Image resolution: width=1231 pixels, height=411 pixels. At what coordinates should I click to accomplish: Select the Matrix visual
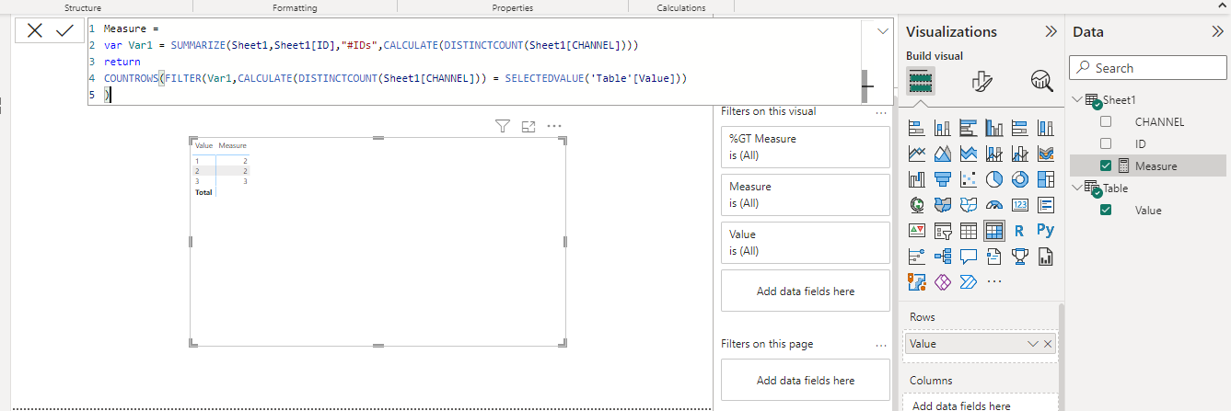click(x=994, y=231)
